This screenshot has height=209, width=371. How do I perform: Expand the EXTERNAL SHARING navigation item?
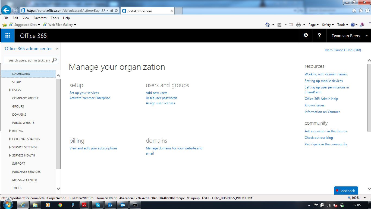[10, 139]
